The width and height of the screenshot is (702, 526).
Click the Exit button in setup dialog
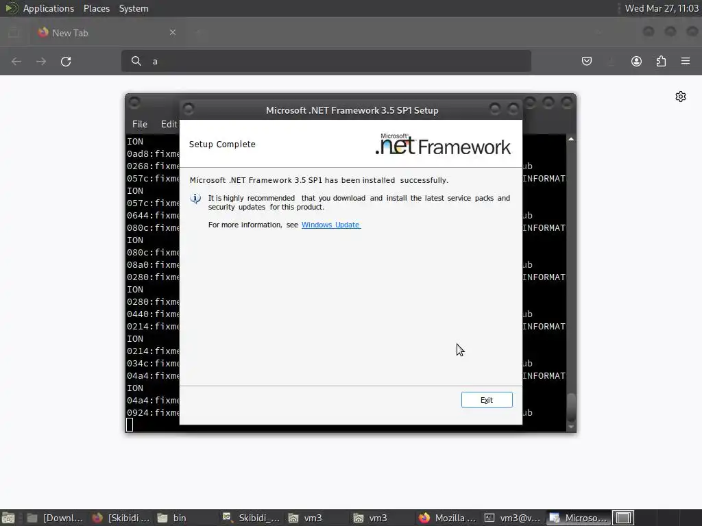(487, 400)
